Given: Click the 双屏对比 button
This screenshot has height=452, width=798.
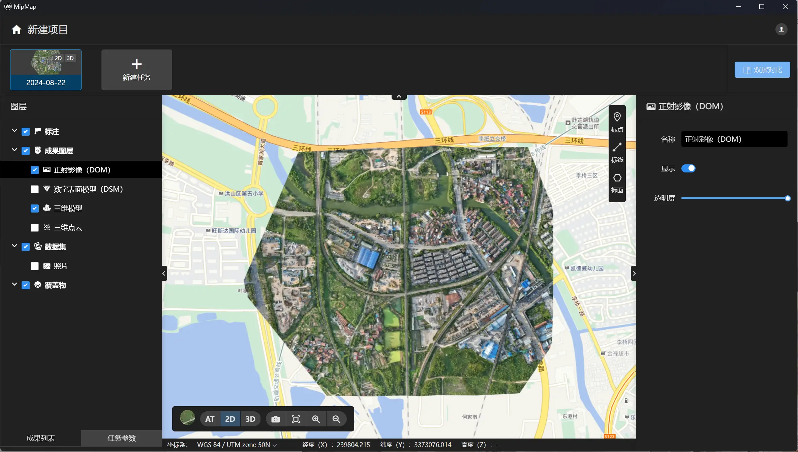Looking at the screenshot, I should pyautogui.click(x=762, y=70).
